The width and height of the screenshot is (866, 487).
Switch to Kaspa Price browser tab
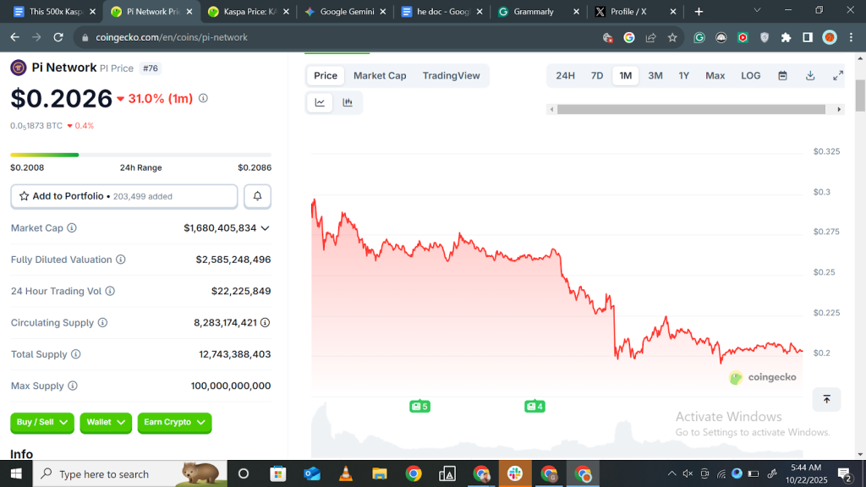[249, 12]
